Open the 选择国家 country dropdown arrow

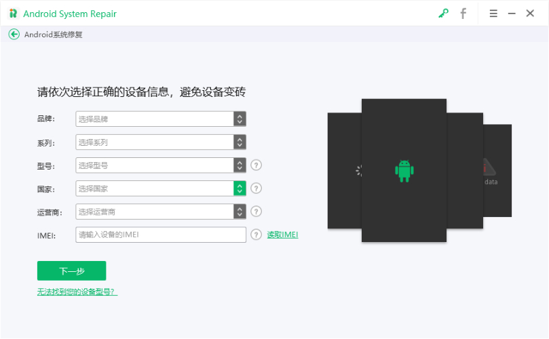tap(240, 188)
